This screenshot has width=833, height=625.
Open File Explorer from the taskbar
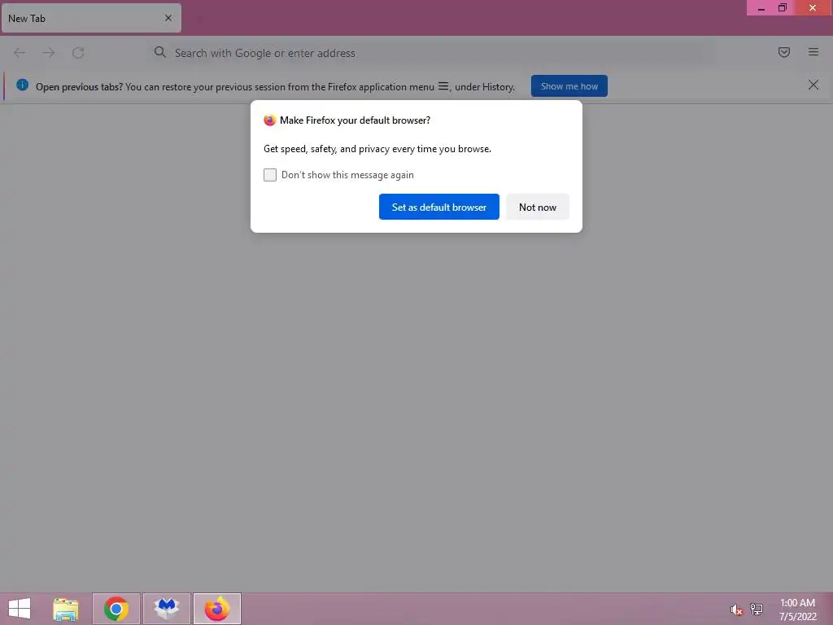click(65, 609)
